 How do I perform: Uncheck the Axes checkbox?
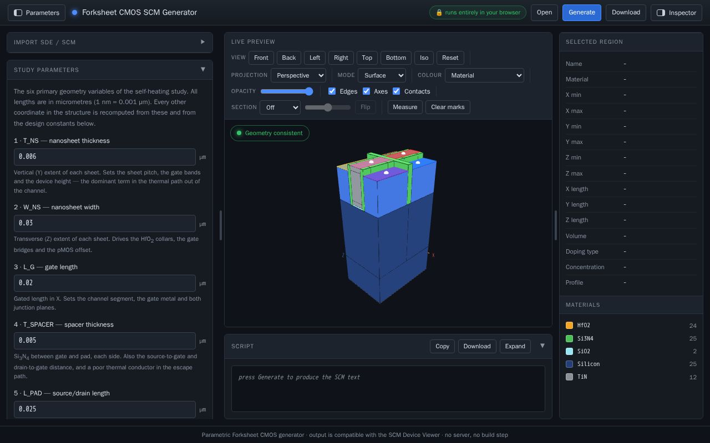(366, 91)
